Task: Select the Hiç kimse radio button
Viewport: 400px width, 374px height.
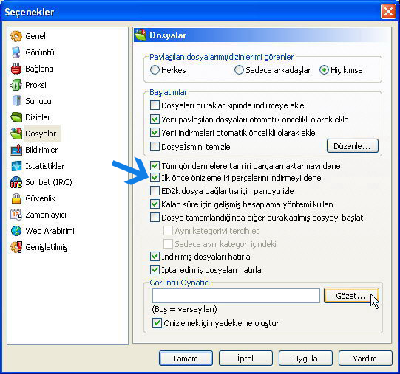Action: (x=324, y=70)
